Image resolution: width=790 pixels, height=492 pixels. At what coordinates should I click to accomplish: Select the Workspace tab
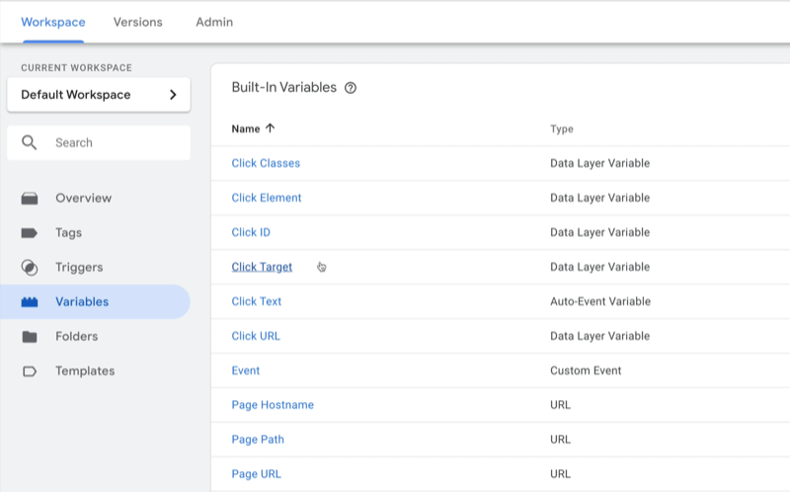tap(52, 22)
